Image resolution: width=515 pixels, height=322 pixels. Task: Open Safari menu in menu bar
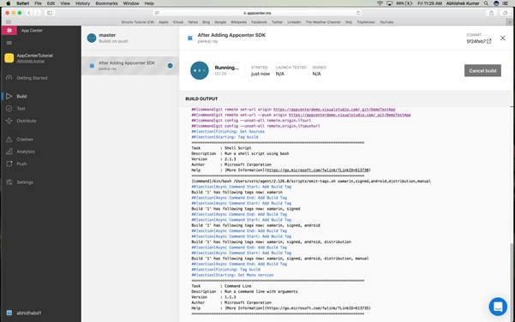[22, 3]
